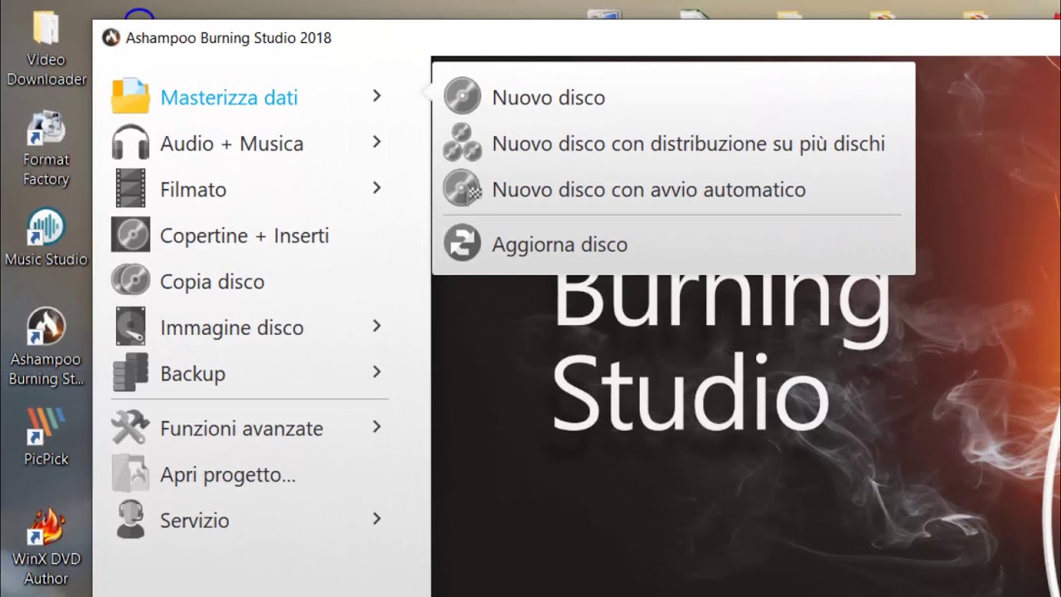Choose Nuovo disco from submenu

click(x=673, y=97)
